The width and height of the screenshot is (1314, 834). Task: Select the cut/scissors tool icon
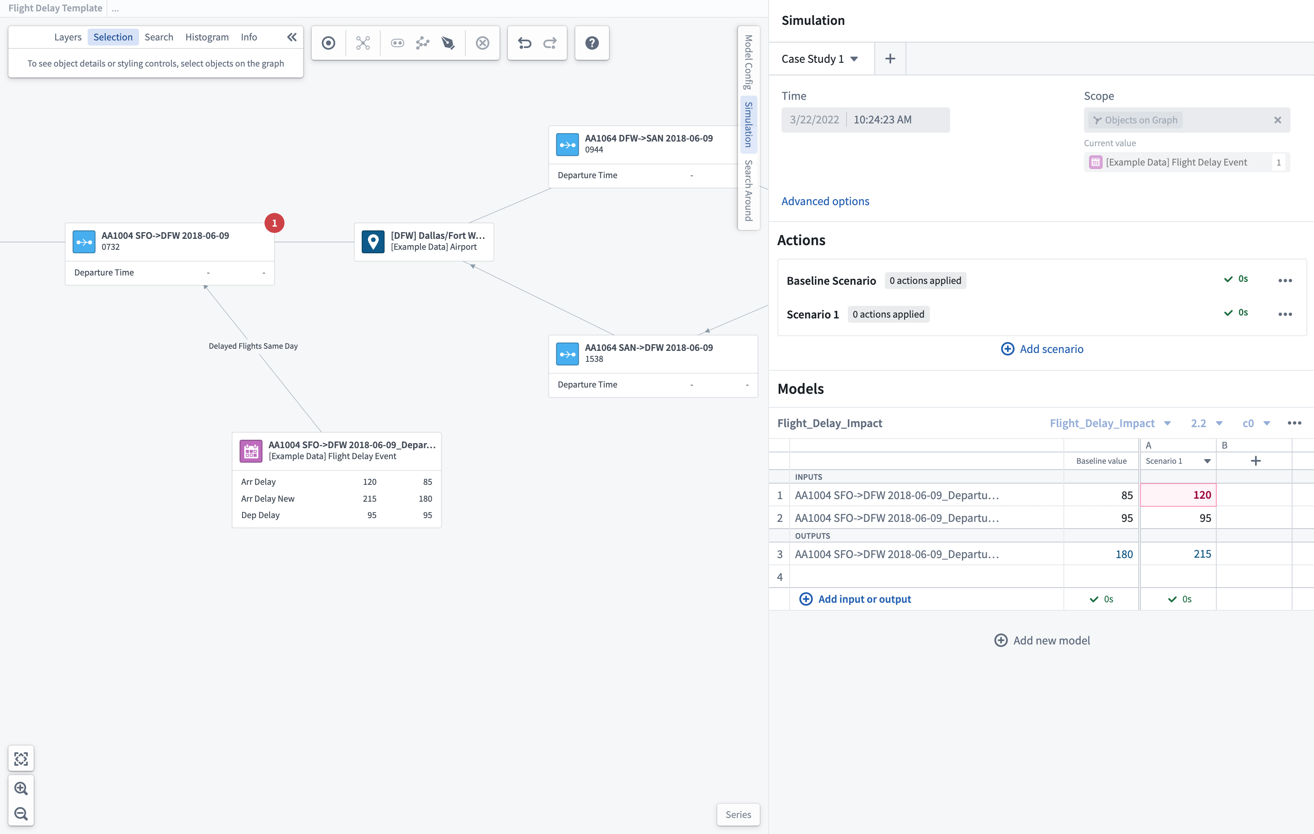click(362, 42)
